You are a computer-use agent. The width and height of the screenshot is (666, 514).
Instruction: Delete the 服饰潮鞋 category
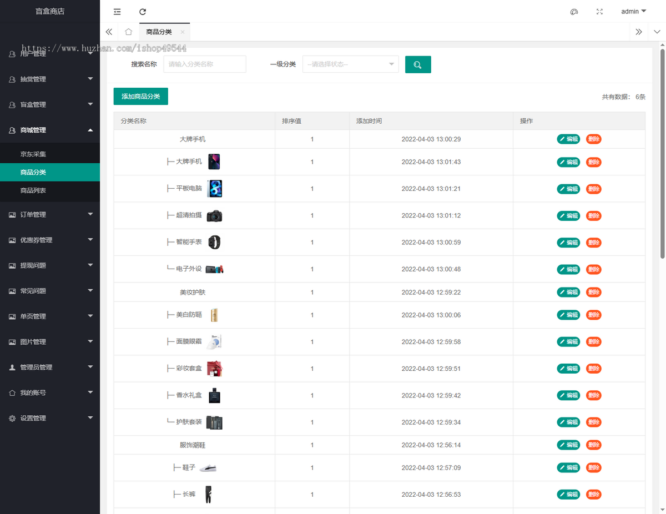pyautogui.click(x=593, y=445)
